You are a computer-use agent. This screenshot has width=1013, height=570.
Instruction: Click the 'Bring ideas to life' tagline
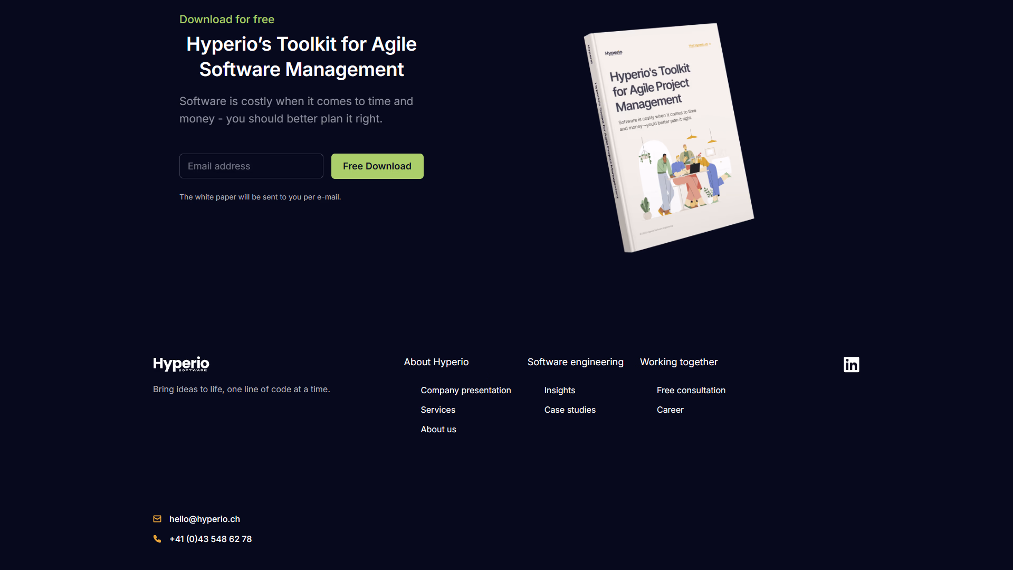click(242, 389)
